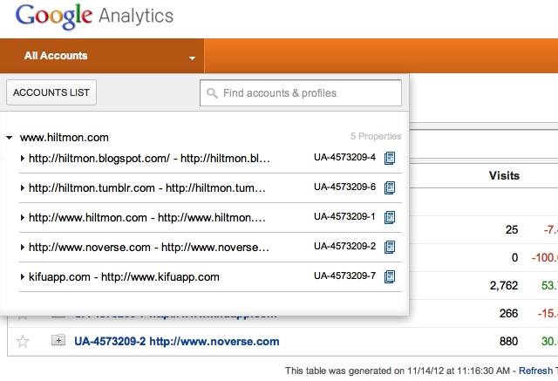This screenshot has width=558, height=381.
Task: Collapse the www.hiltmon.com account
Action: point(9,138)
